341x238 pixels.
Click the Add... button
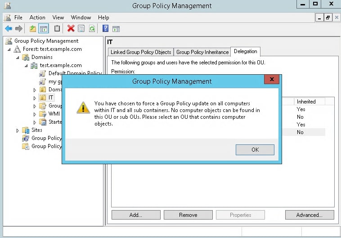[x=136, y=215]
